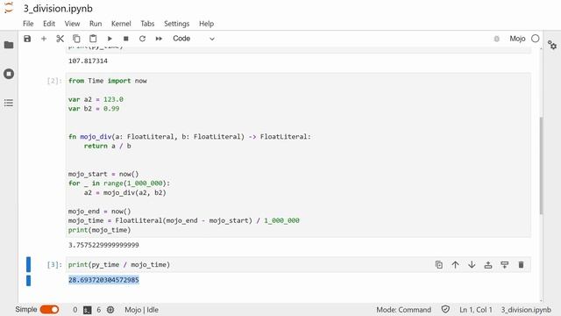Click the output 107.817314
This screenshot has width=561, height=316.
point(88,61)
